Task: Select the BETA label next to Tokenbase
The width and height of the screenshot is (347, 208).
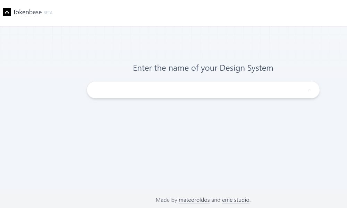Action: 48,12
